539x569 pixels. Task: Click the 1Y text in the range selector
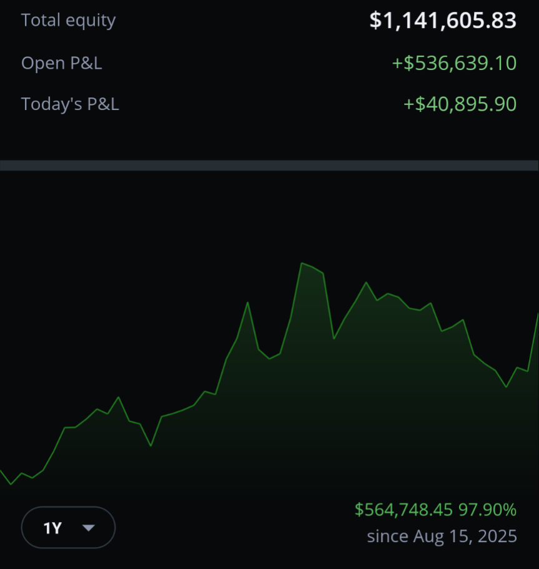52,528
